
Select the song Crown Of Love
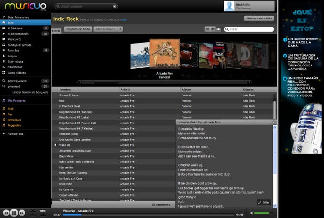(69, 95)
